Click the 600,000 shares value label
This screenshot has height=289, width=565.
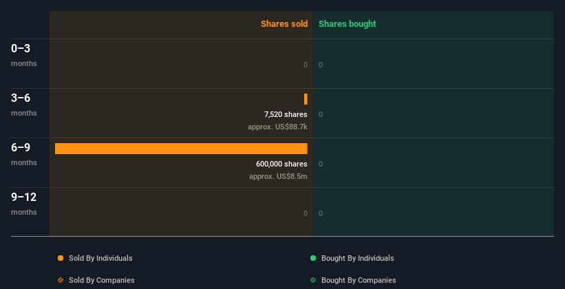[281, 164]
